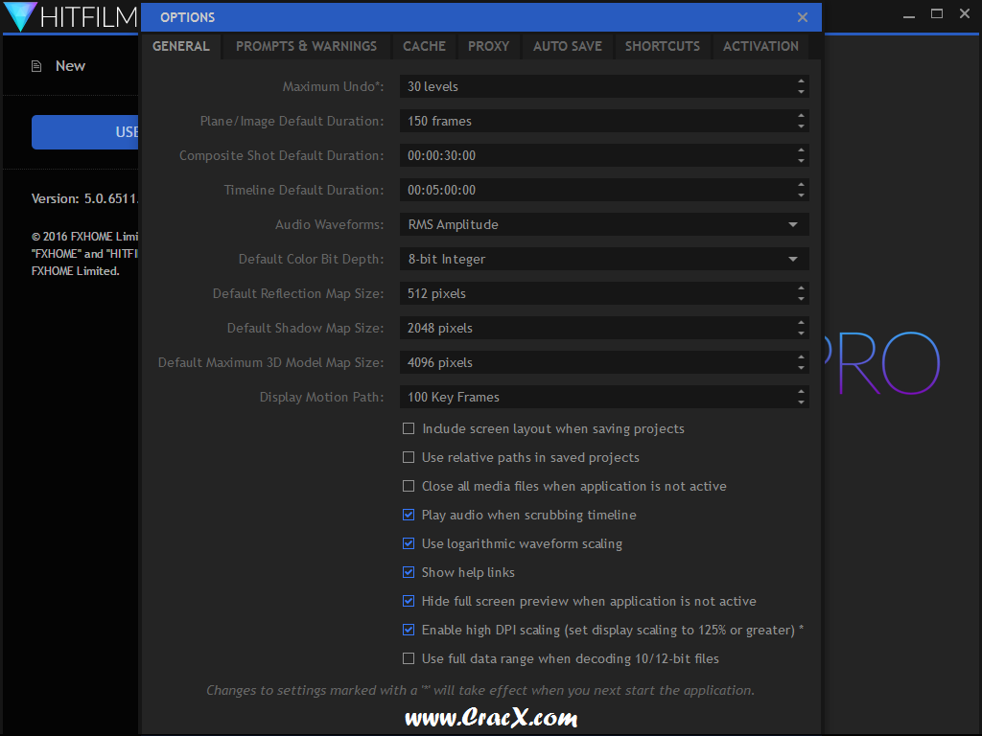Click the HitFilm logo icon
982x736 pixels.
pos(21,16)
